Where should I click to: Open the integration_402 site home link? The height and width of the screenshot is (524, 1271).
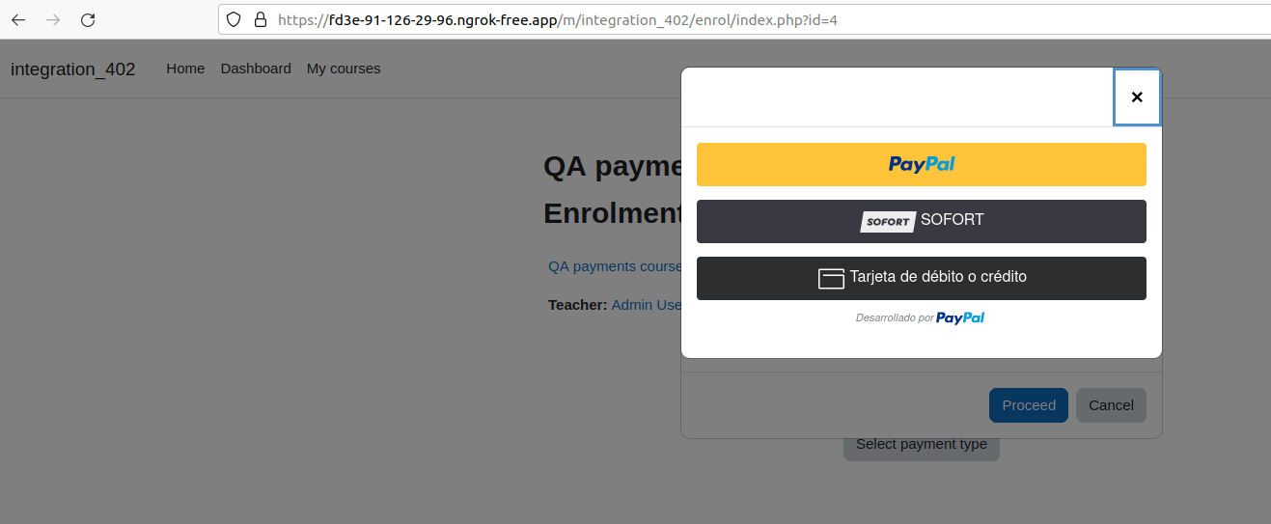(x=72, y=69)
